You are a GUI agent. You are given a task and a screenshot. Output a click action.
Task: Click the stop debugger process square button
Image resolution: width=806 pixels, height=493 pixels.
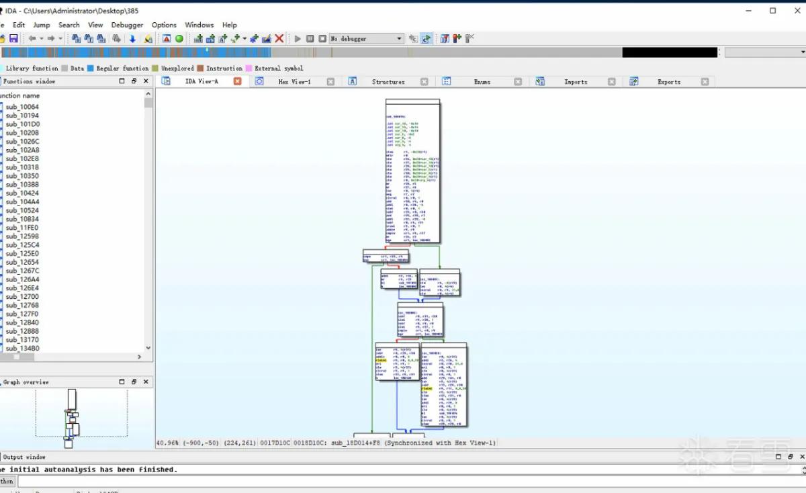click(322, 39)
